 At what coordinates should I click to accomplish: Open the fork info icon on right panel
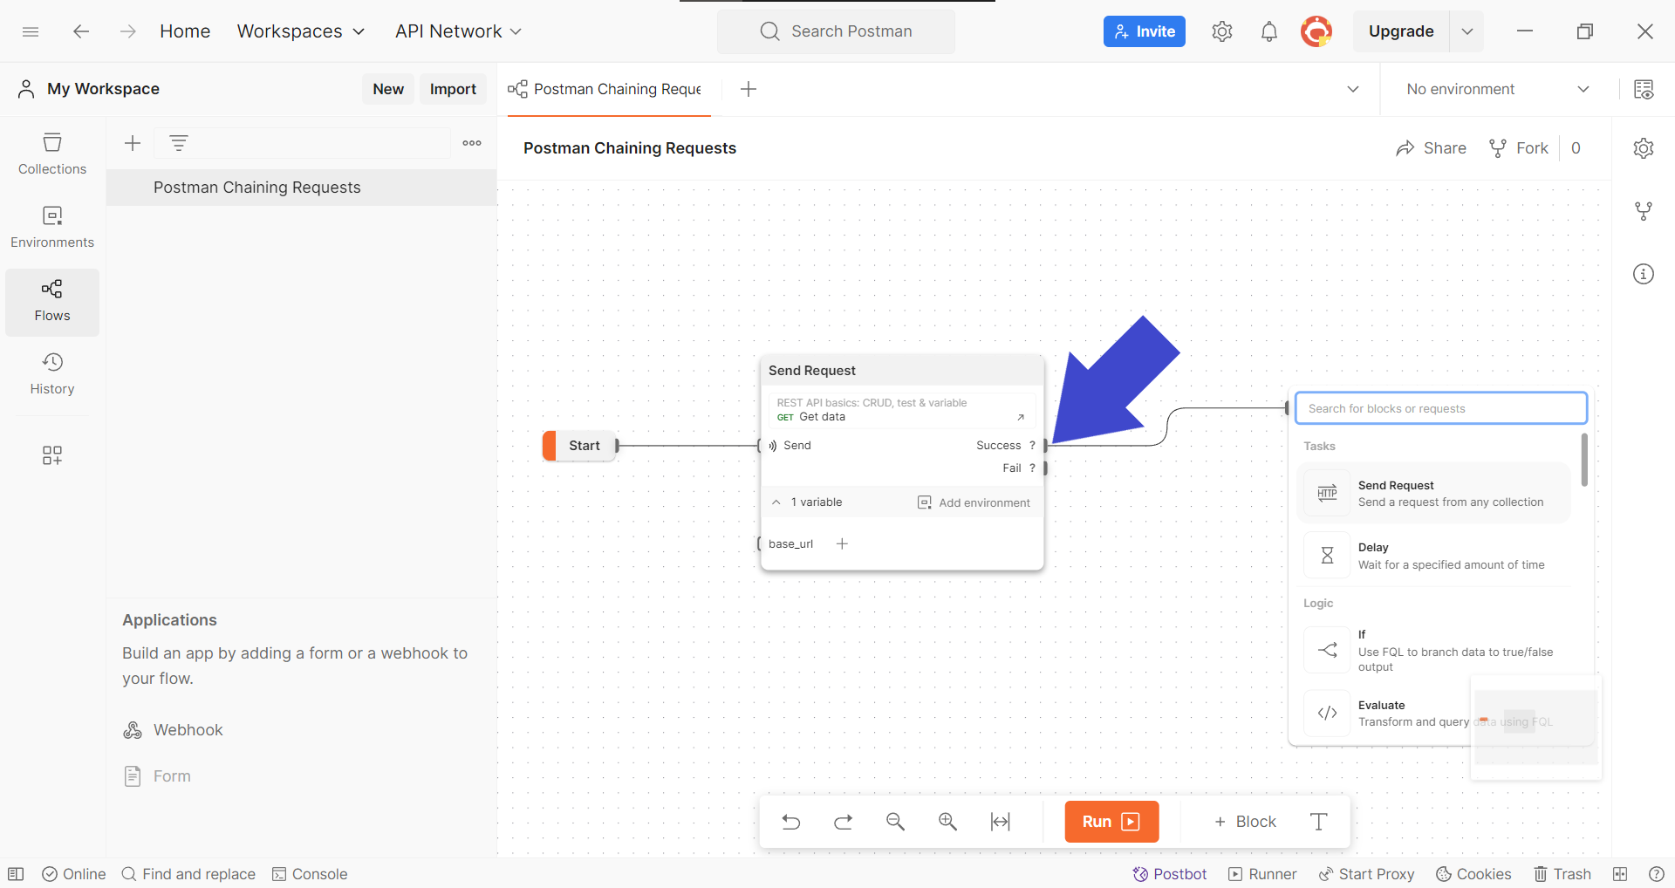(1644, 211)
